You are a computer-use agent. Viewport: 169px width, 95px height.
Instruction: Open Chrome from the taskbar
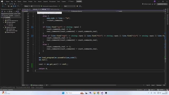[98, 93]
